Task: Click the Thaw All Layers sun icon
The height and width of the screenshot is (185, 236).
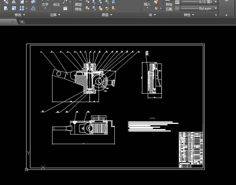Action: click(x=101, y=8)
